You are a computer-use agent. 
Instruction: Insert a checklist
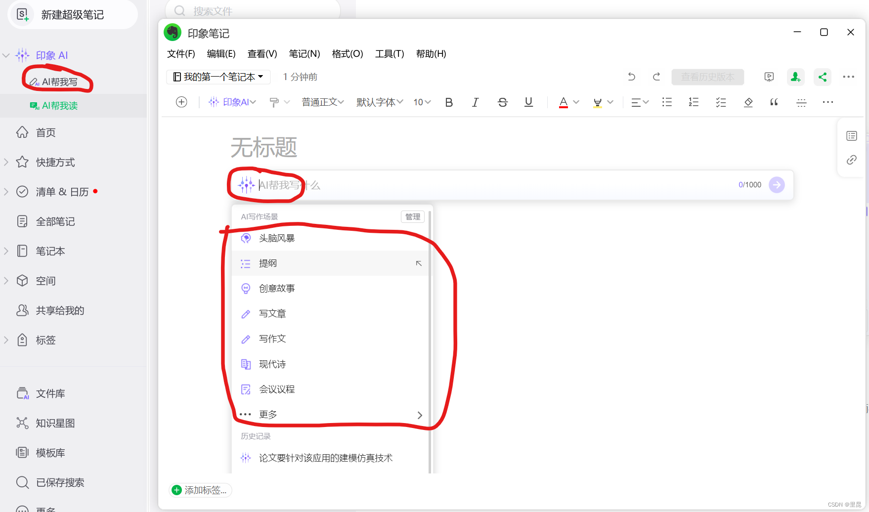pos(721,102)
